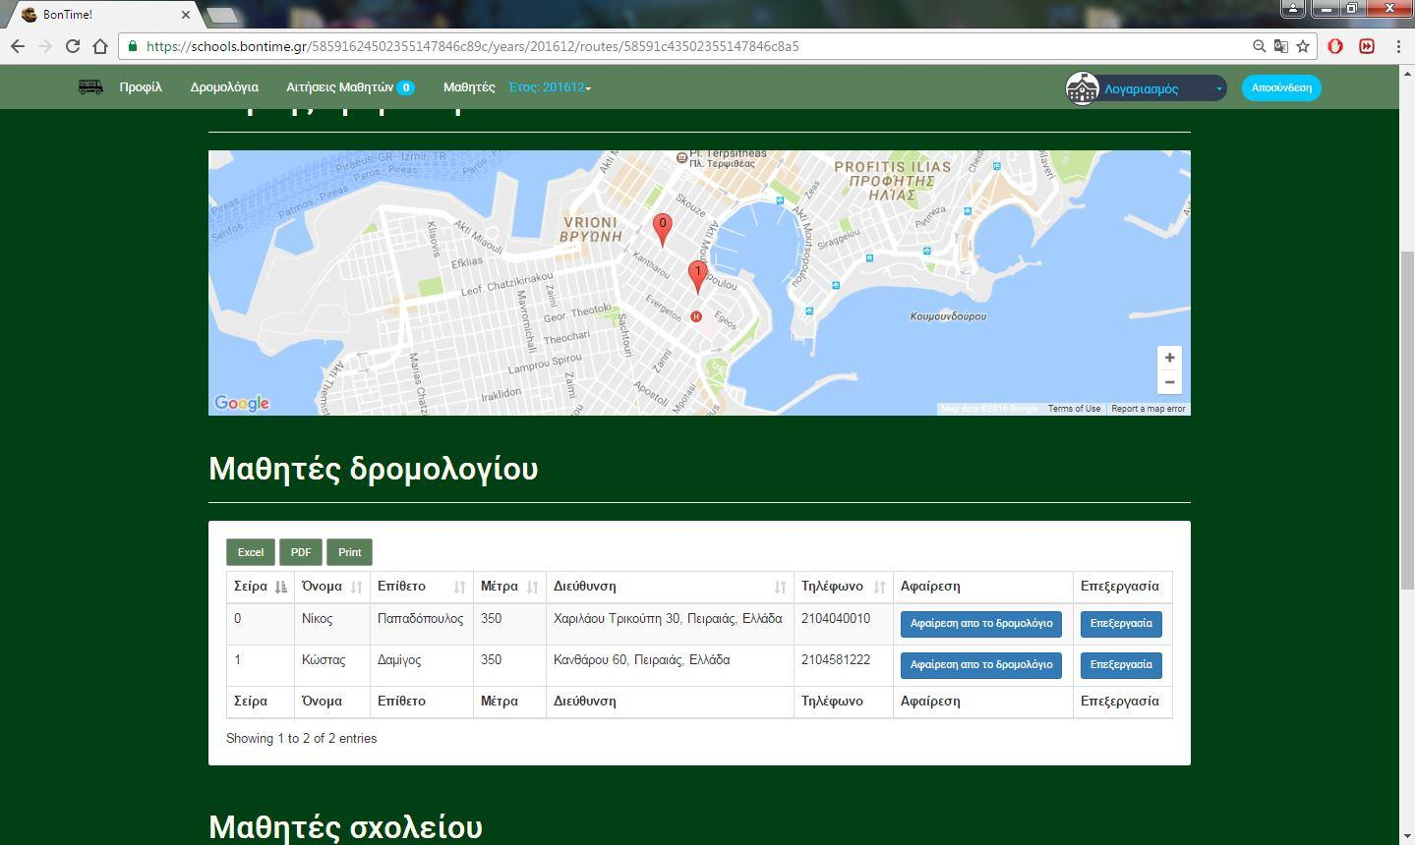Screen dimensions: 1415x845
Task: Export table with PDF button
Action: tap(301, 552)
